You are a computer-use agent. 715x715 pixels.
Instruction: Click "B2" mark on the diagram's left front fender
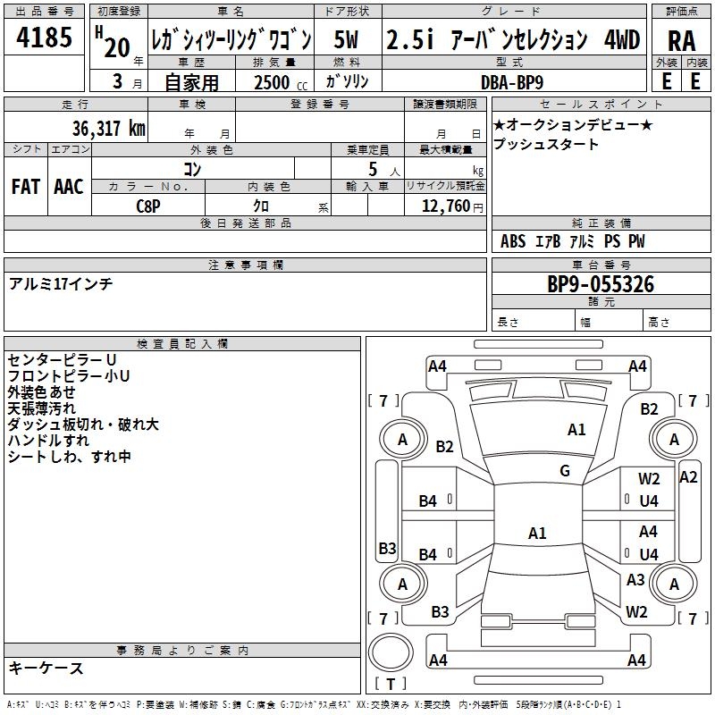[x=444, y=446]
